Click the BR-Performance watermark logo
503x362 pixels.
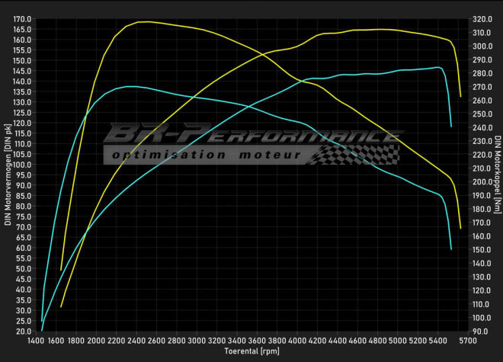point(251,135)
